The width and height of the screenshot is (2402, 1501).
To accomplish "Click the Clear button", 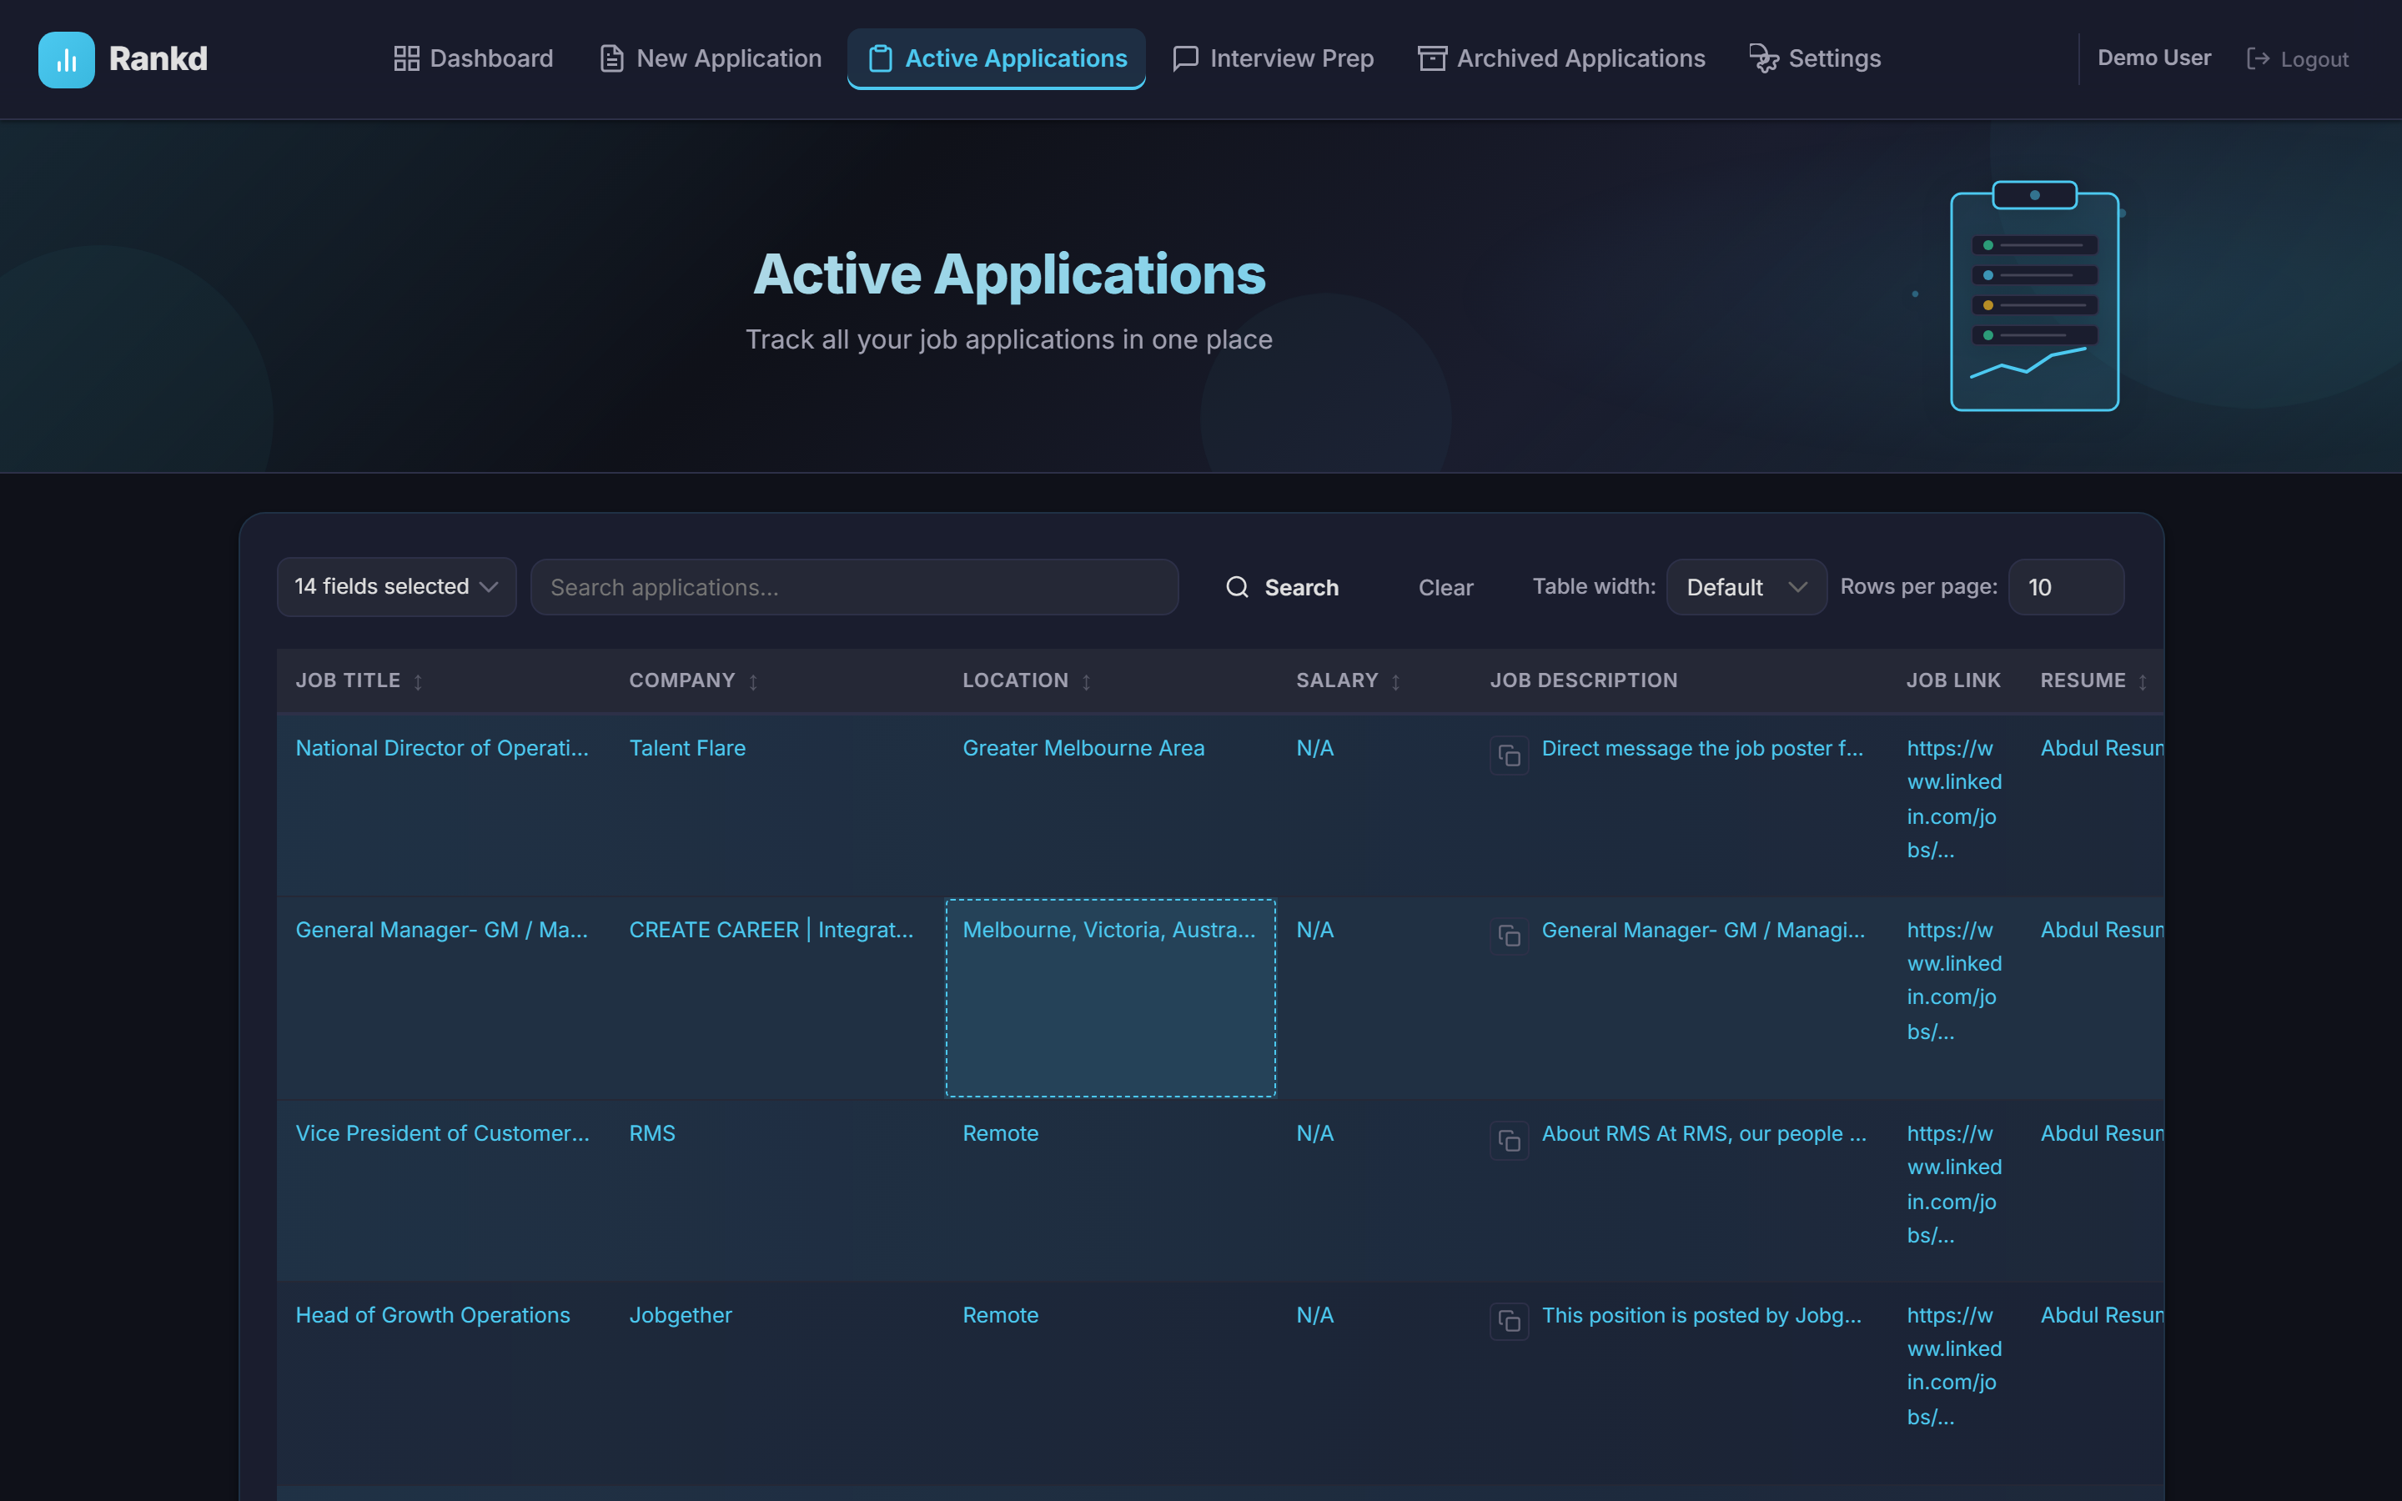I will point(1445,587).
